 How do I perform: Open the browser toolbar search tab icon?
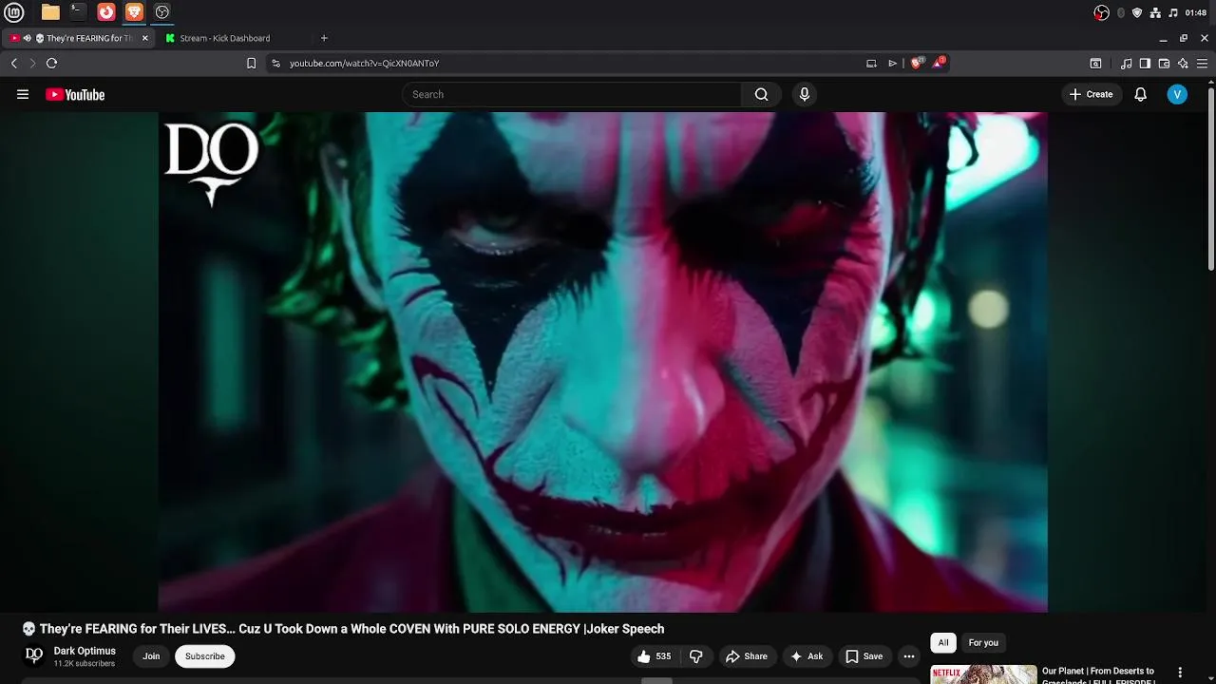[x=1095, y=64]
